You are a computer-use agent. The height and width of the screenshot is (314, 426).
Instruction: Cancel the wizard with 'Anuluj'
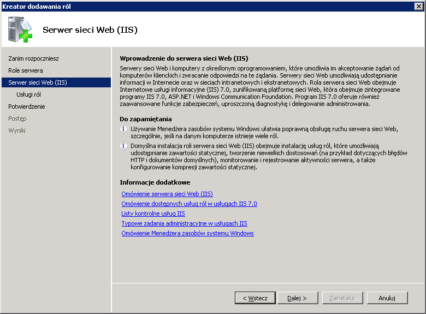point(387,298)
